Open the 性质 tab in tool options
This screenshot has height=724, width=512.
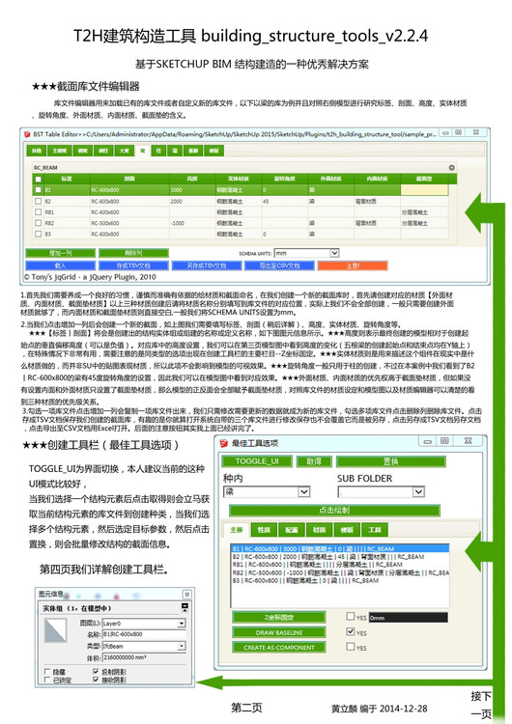click(x=264, y=530)
